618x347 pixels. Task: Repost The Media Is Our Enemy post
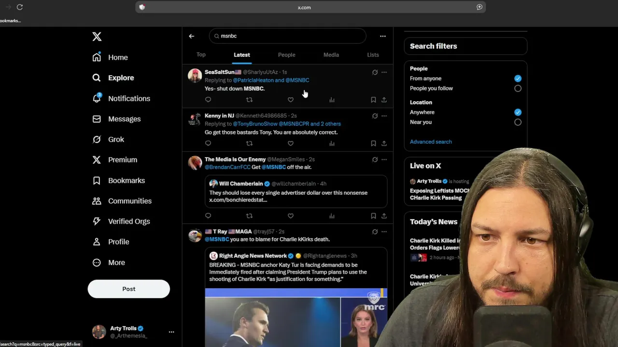click(x=249, y=216)
